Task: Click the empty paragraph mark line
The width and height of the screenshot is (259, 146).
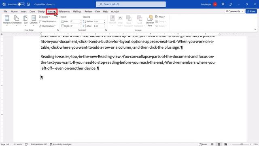Action: (x=42, y=77)
